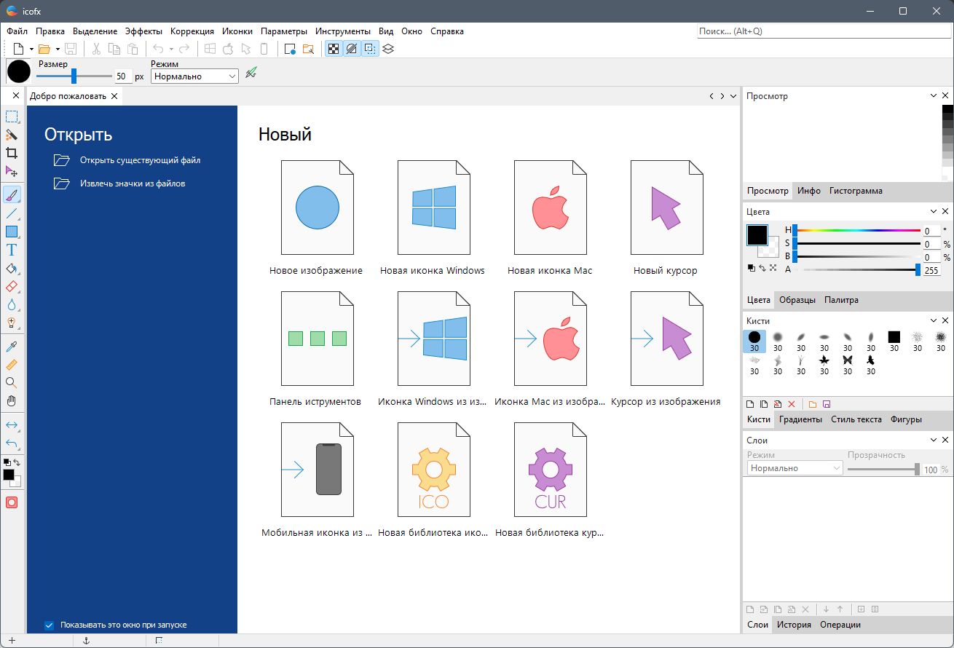Viewport: 954px width, 648px height.
Task: Activate the Zoom tool
Action: point(12,383)
